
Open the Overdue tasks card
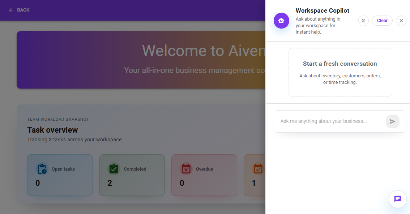point(204,175)
